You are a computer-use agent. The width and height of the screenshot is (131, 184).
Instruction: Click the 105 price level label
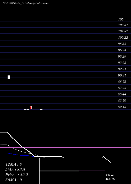pos(121,19)
